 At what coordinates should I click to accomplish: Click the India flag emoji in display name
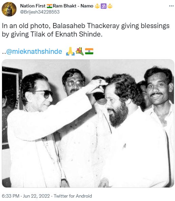pyautogui.click(x=49, y=6)
